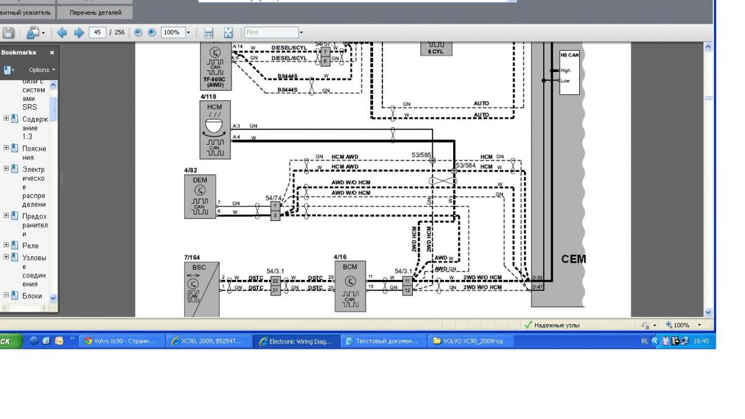This screenshot has width=745, height=419.
Task: Fit the page to window width
Action: point(209,32)
